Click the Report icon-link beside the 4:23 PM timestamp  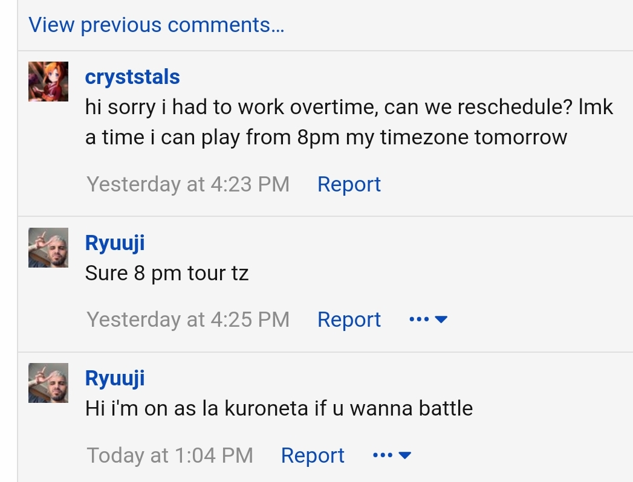[x=349, y=184]
